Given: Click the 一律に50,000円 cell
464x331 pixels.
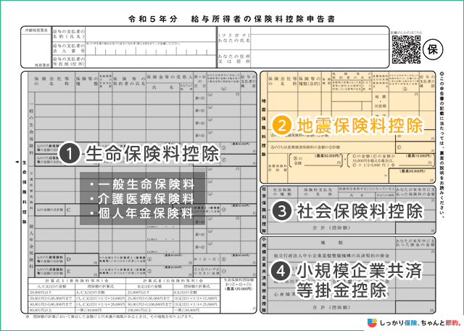Looking at the screenshot, I should 196,310.
